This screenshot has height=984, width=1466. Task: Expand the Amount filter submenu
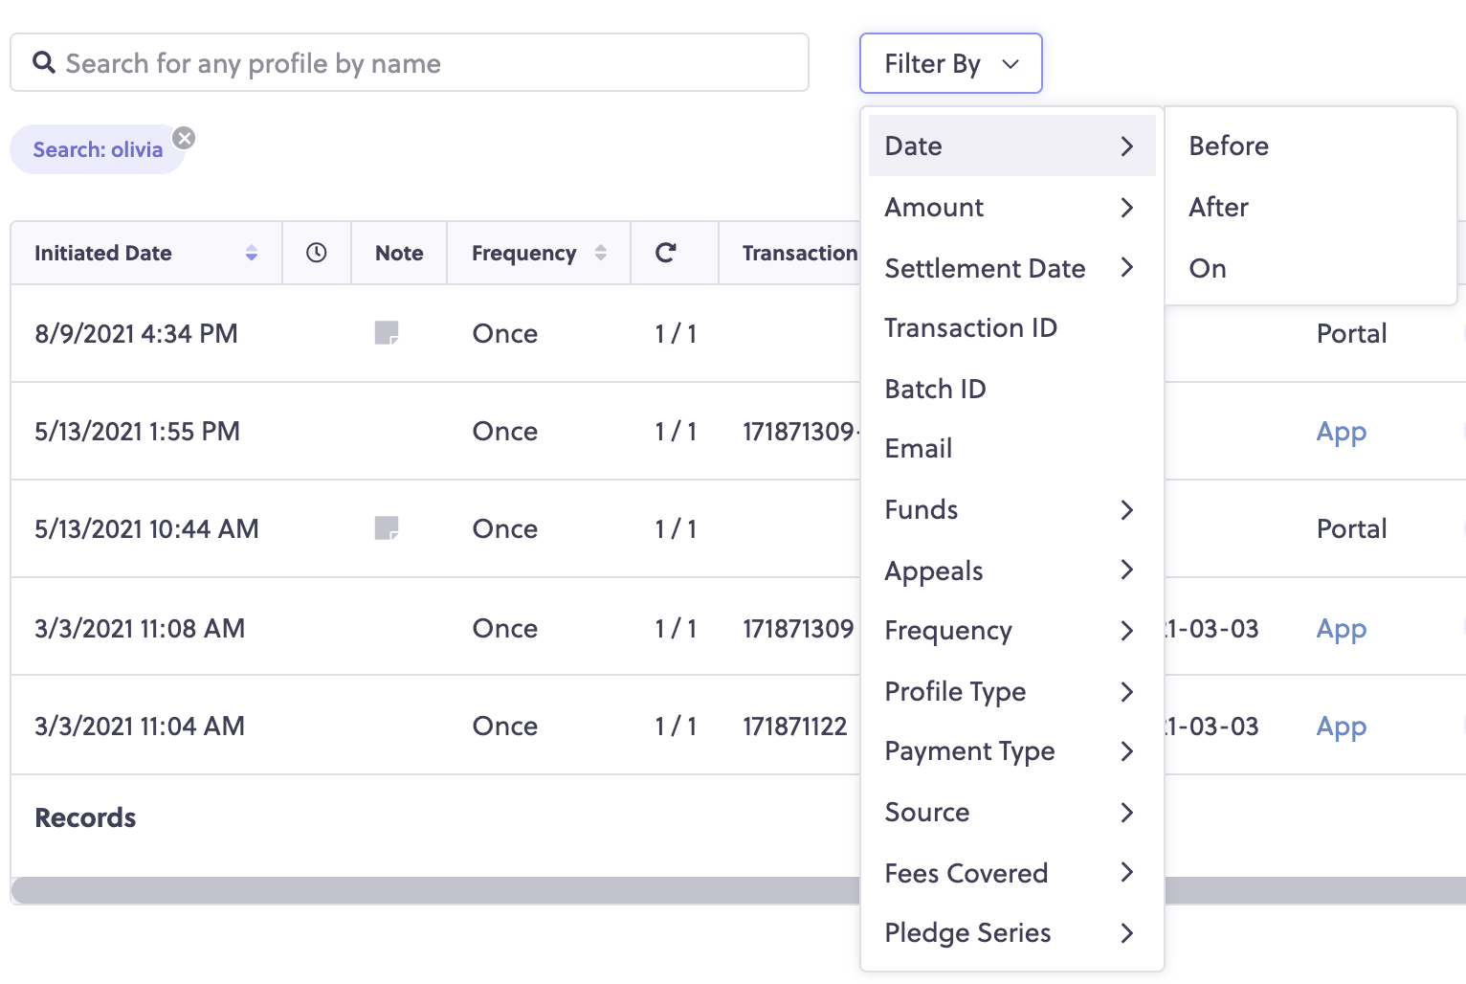pos(1012,207)
